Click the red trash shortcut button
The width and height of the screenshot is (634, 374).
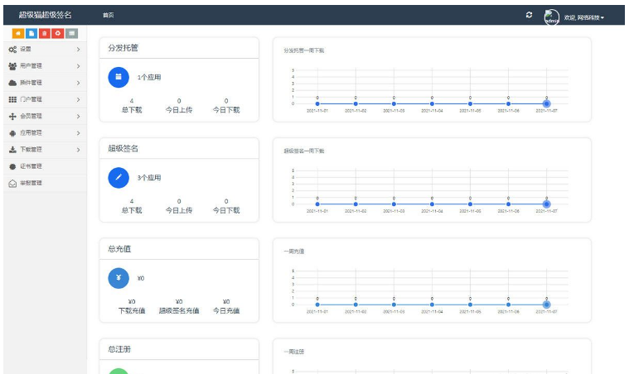click(44, 33)
